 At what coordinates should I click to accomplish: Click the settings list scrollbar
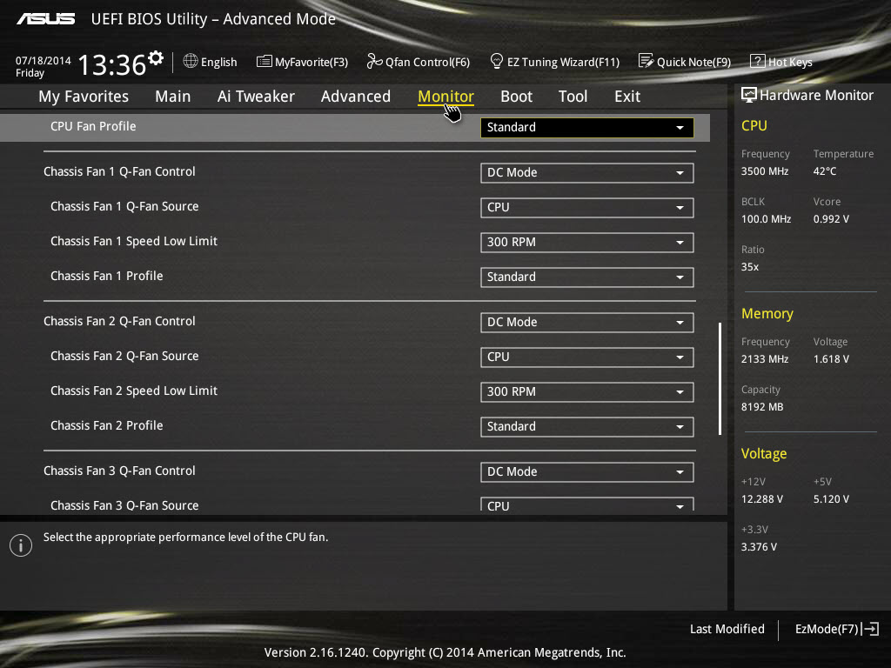tap(720, 379)
